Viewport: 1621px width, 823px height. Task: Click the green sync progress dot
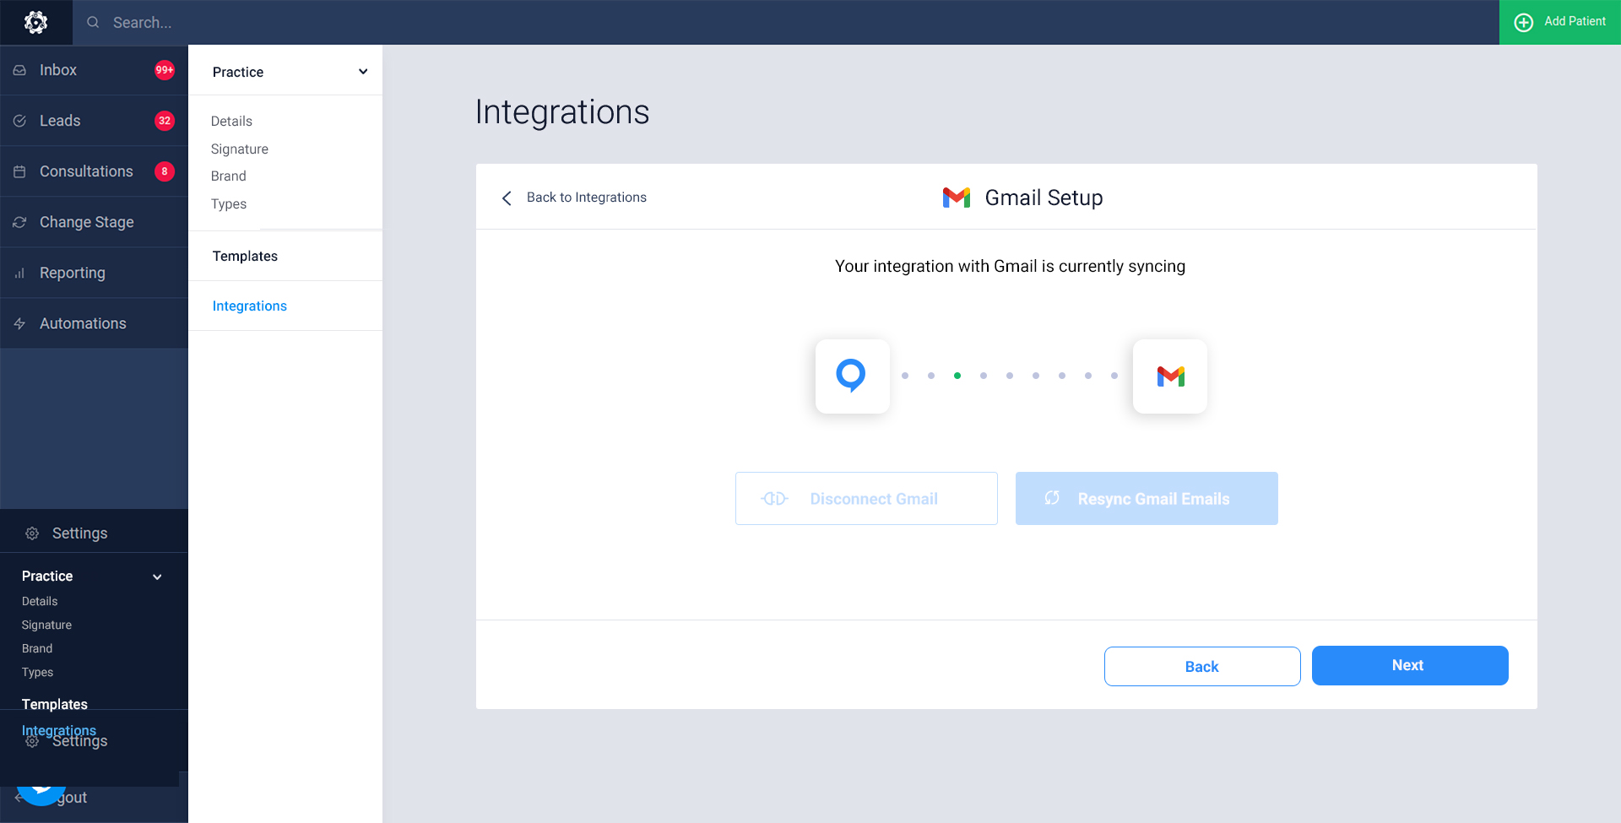pyautogui.click(x=957, y=376)
